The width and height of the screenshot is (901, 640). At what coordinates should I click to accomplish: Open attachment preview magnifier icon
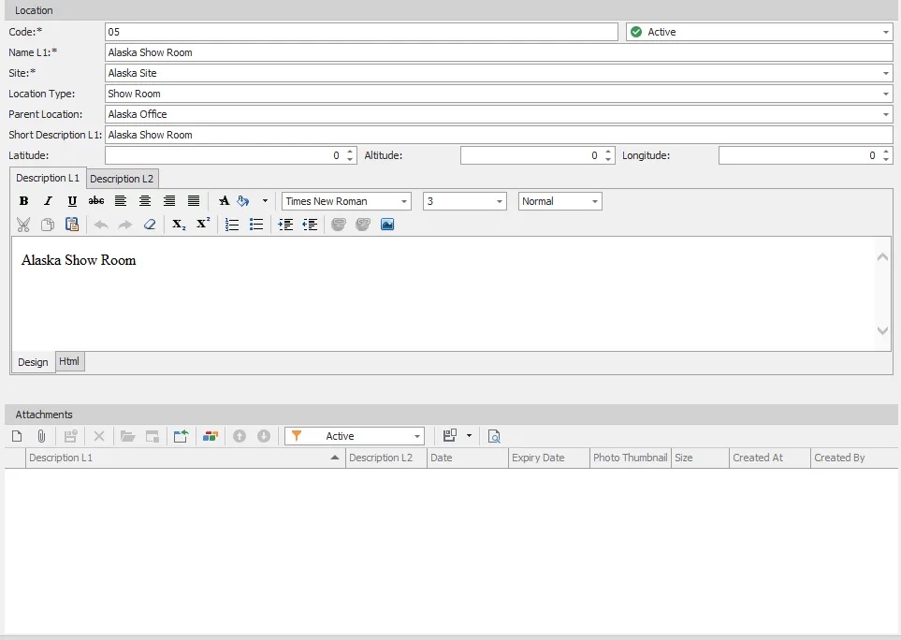tap(494, 436)
